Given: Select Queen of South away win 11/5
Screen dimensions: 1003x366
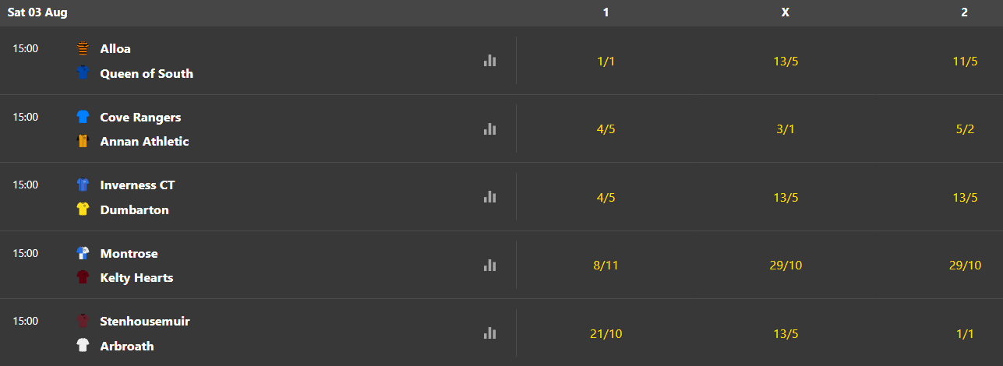Looking at the screenshot, I should pos(964,61).
